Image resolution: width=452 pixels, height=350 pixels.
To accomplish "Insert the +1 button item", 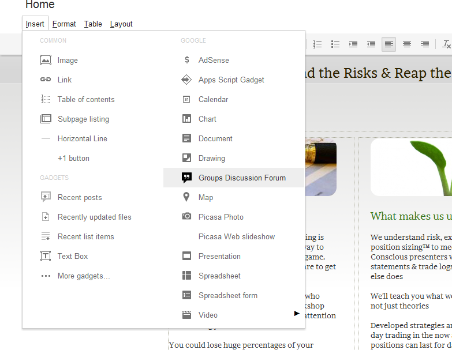I will pos(73,158).
